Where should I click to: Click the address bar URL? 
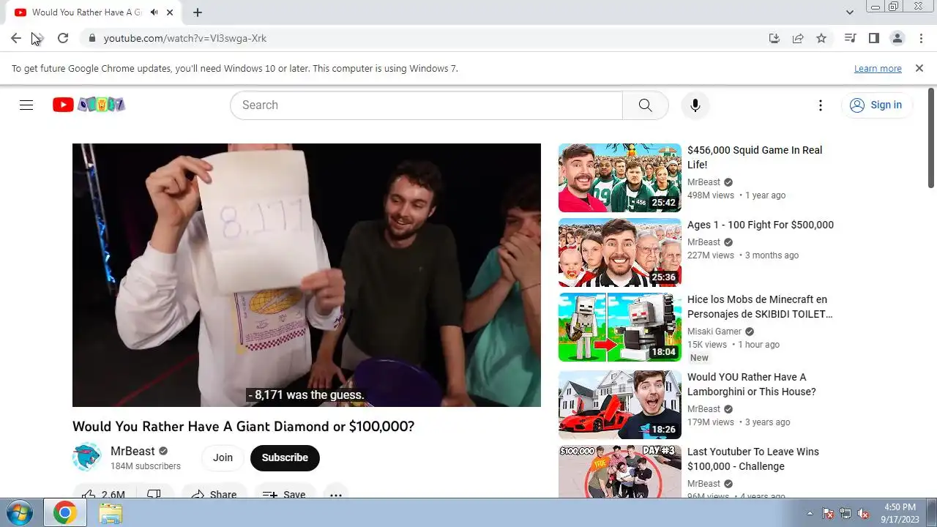[185, 38]
